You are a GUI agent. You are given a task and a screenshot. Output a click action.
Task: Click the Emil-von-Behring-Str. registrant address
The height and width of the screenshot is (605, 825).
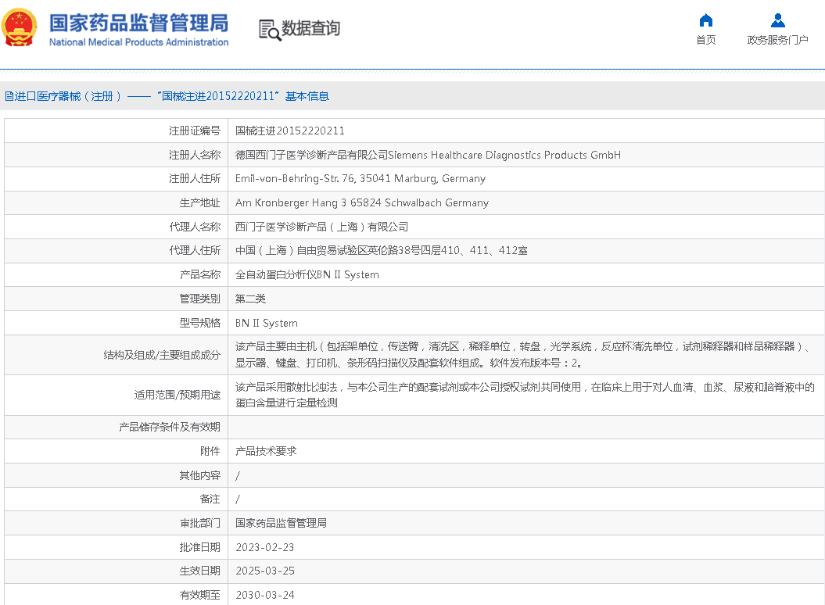click(360, 178)
